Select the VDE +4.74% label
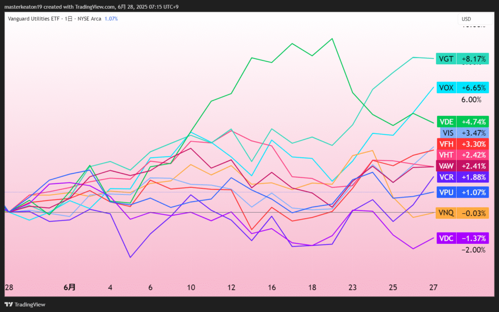 [462, 122]
